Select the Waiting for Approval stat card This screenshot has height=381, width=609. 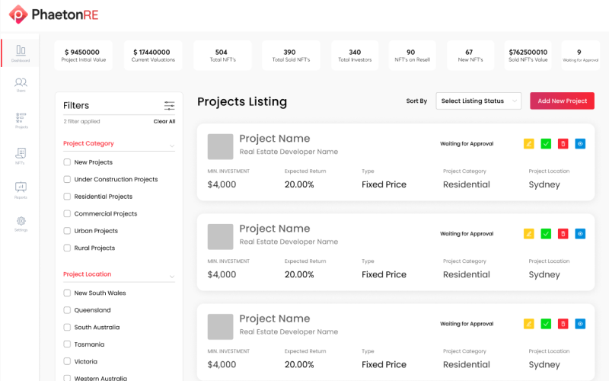[580, 56]
